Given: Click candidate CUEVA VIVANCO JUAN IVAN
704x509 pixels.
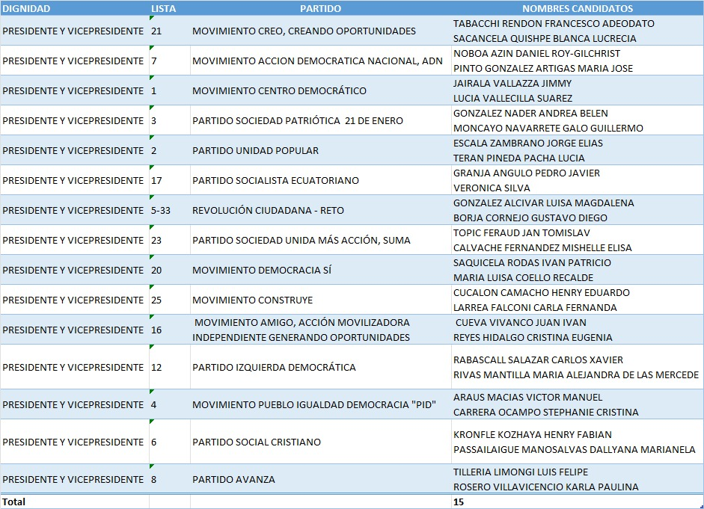Looking at the screenshot, I should point(521,322).
